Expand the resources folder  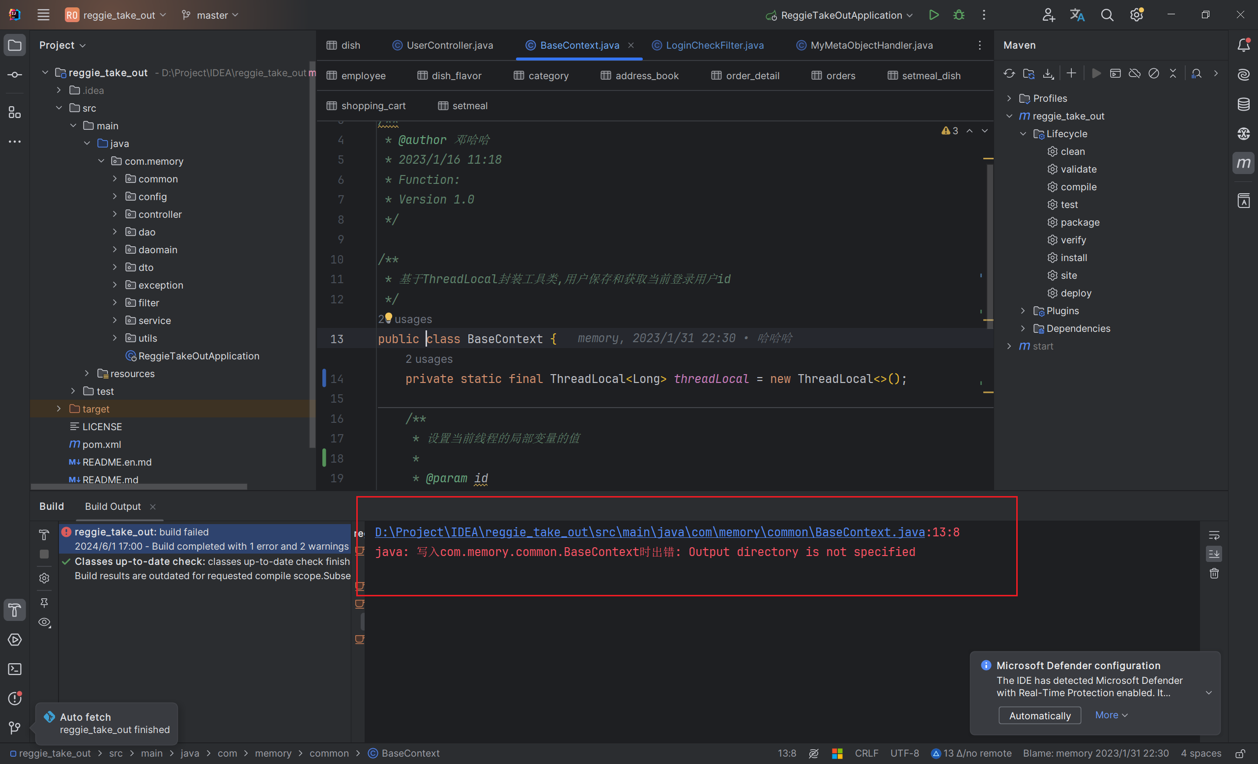87,373
